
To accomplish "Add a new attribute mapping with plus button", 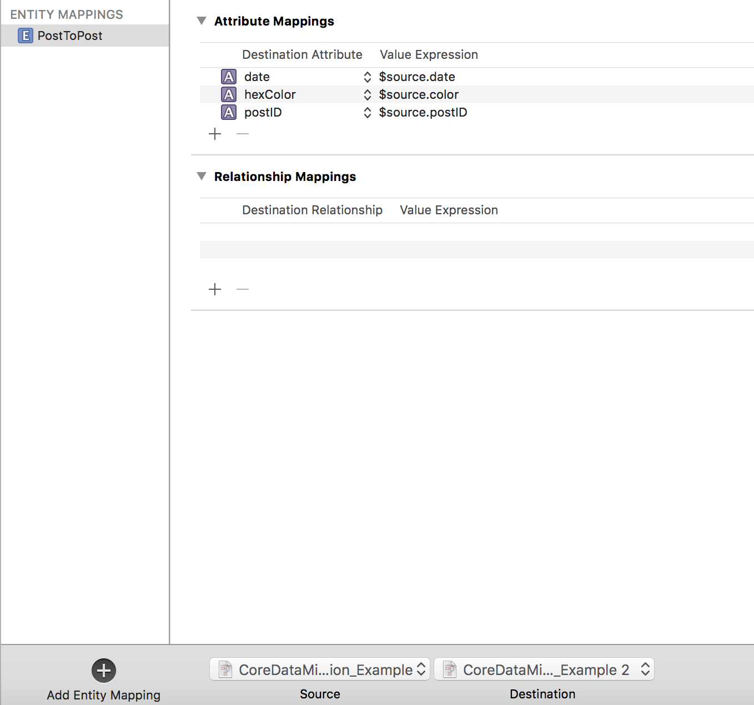I will (215, 134).
